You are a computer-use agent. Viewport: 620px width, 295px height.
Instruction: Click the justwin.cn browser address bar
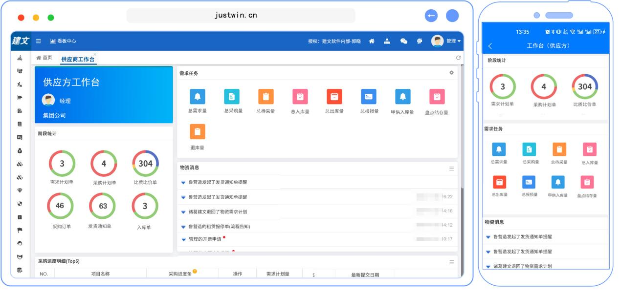(x=241, y=15)
